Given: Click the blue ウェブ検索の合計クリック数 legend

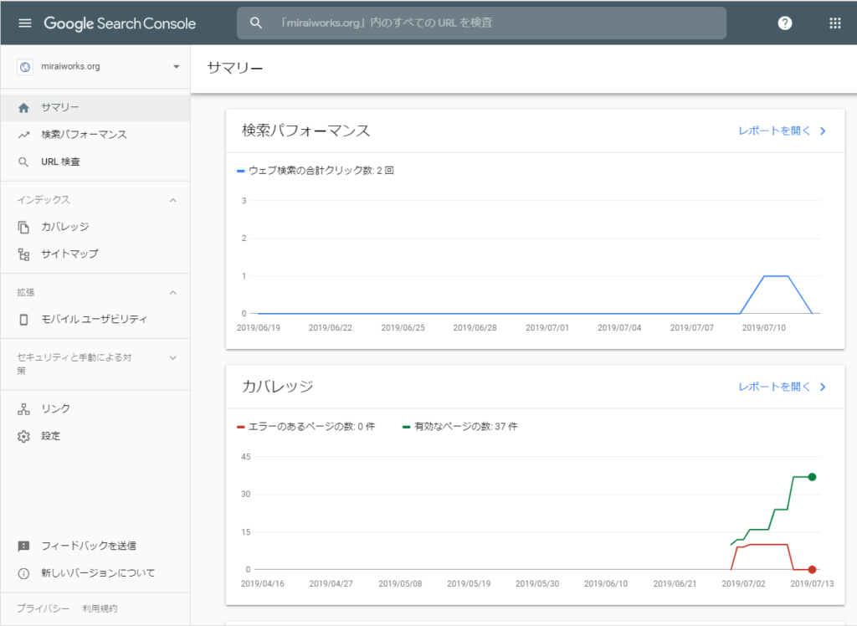Looking at the screenshot, I should [316, 171].
